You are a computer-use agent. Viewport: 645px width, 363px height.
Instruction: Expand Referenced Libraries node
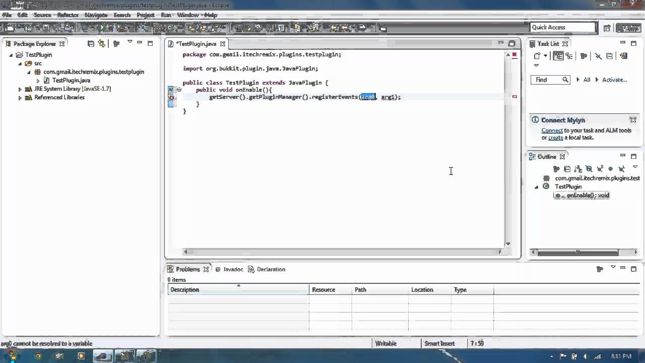tap(20, 98)
